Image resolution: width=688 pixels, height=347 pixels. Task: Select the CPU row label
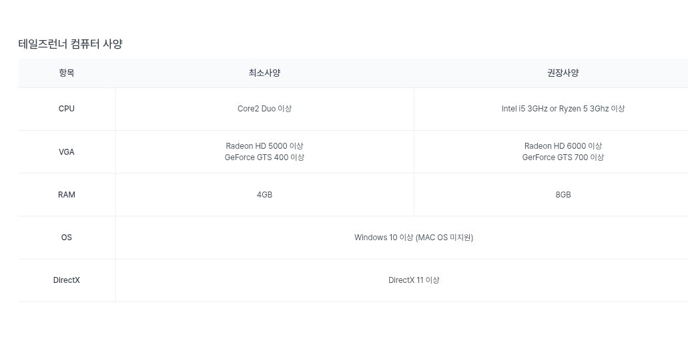coord(67,109)
